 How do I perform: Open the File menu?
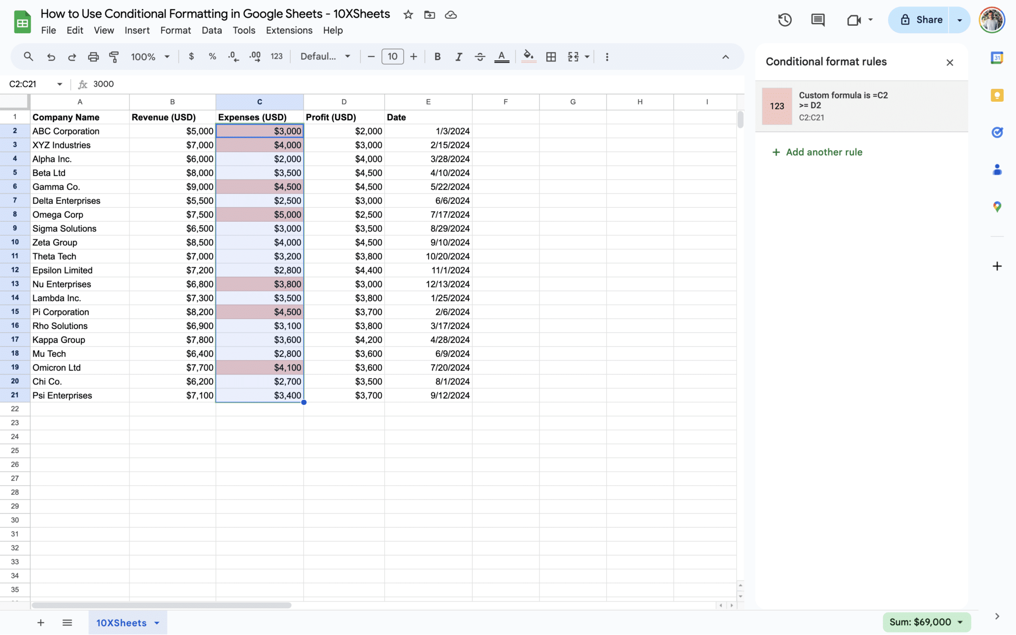[x=48, y=30]
